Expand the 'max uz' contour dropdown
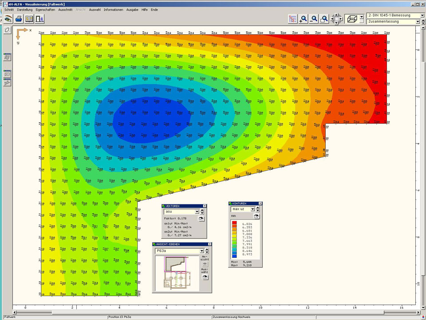426x320 pixels. coord(252,209)
